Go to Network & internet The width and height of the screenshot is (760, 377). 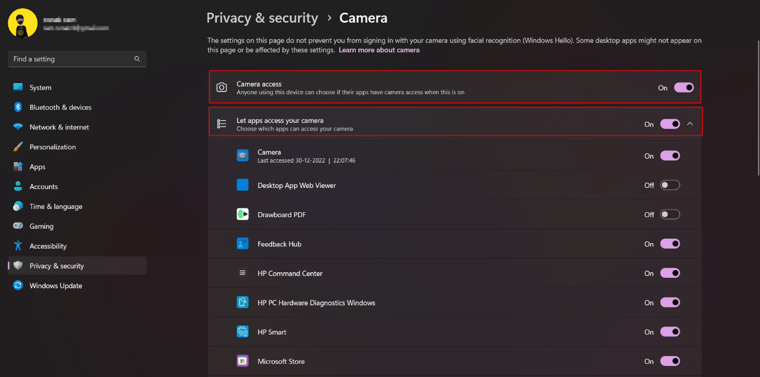point(77,127)
